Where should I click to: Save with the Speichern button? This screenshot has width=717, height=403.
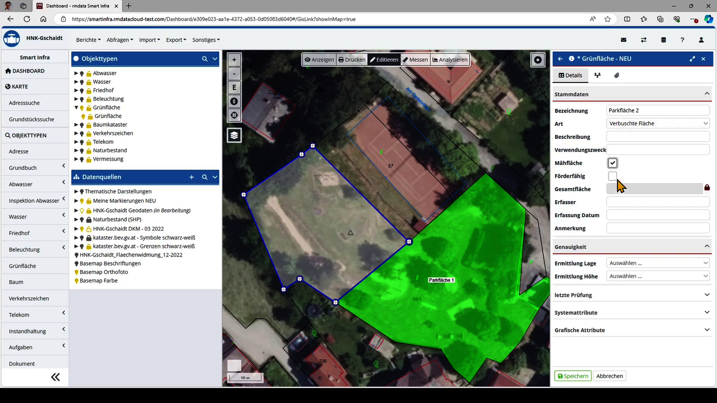[573, 376]
